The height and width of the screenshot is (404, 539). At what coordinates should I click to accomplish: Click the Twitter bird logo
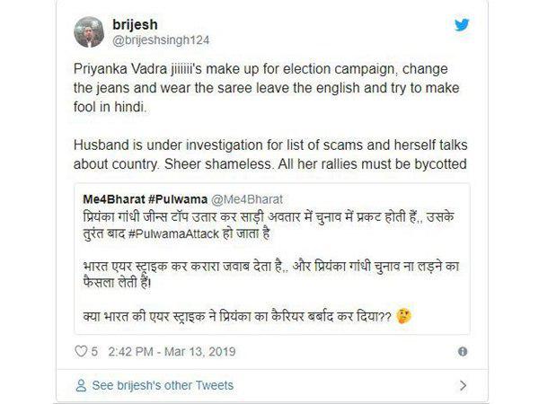pyautogui.click(x=462, y=25)
